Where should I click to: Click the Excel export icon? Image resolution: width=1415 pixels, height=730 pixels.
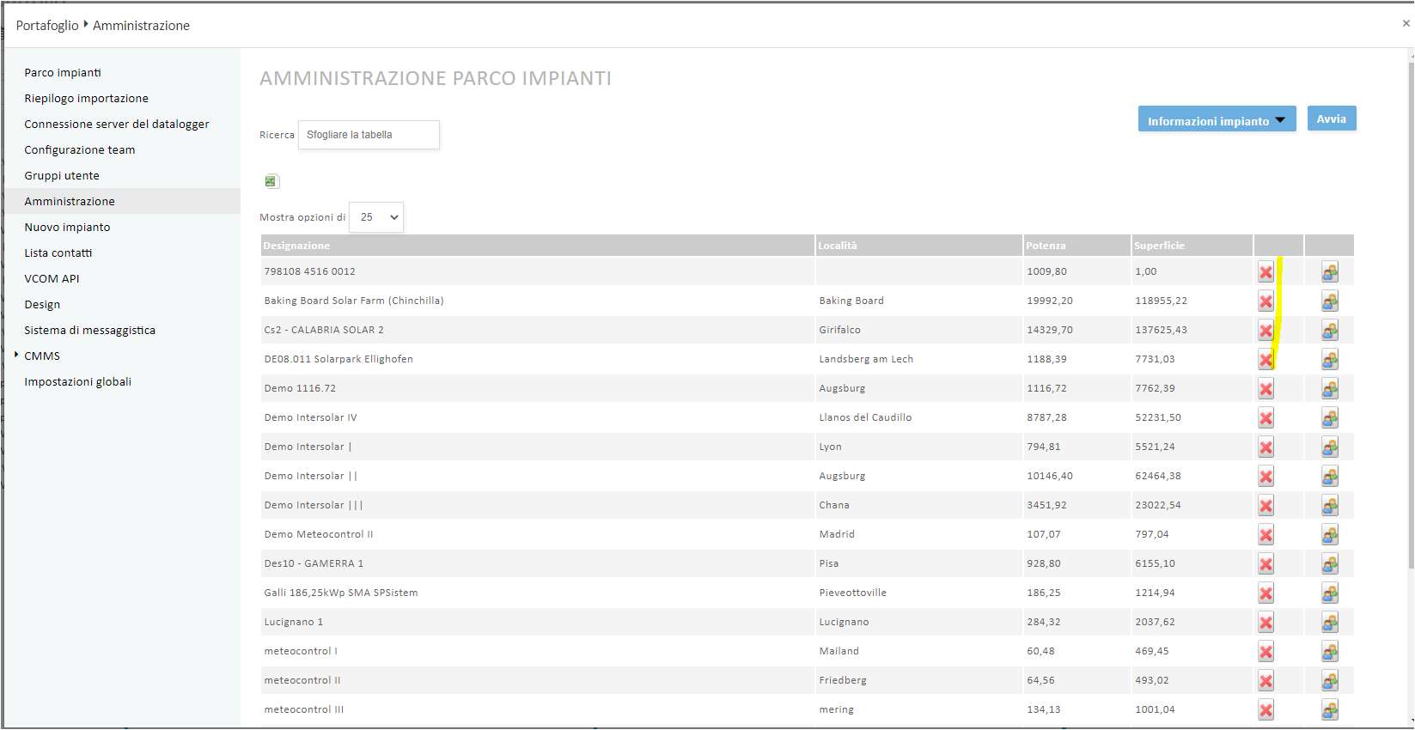pyautogui.click(x=271, y=181)
